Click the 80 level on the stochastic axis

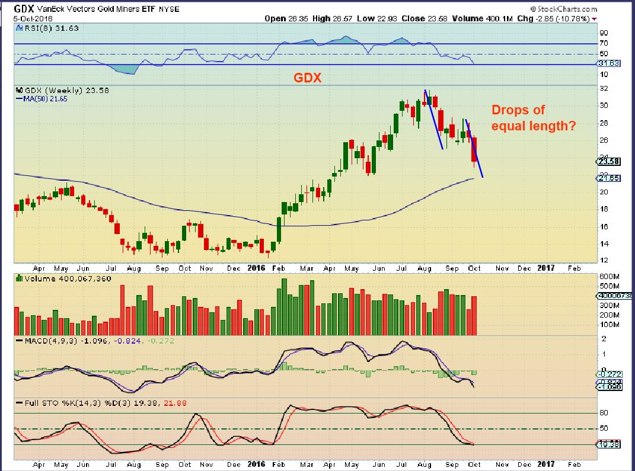[604, 413]
